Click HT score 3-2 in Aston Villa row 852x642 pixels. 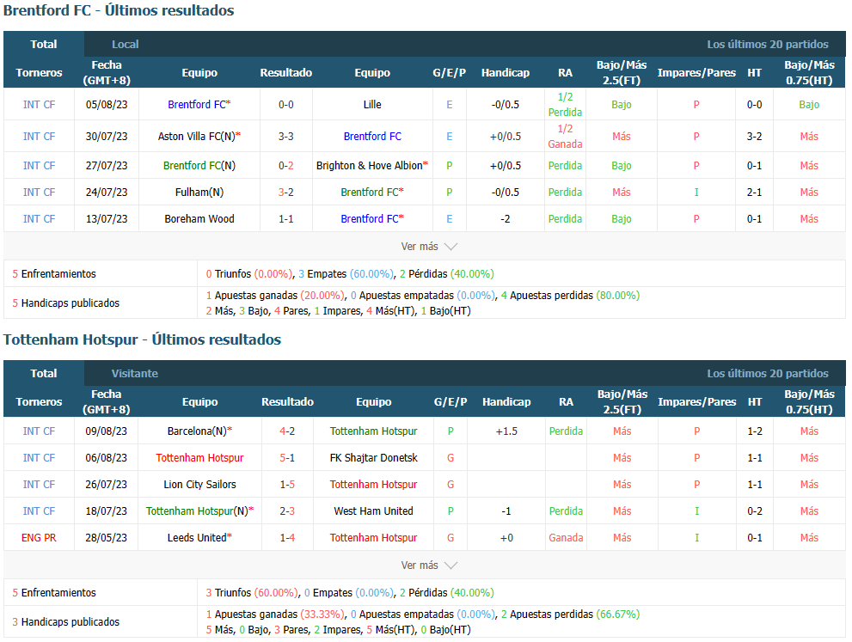[754, 137]
